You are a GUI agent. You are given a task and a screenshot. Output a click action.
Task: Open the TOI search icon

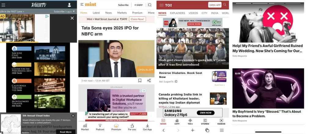(x=225, y=5)
